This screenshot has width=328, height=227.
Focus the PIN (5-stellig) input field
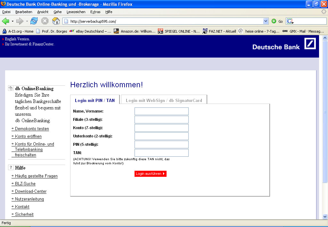pyautogui.click(x=161, y=145)
